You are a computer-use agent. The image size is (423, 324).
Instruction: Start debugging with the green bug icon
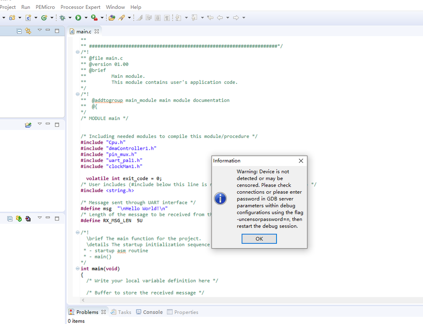[62, 18]
